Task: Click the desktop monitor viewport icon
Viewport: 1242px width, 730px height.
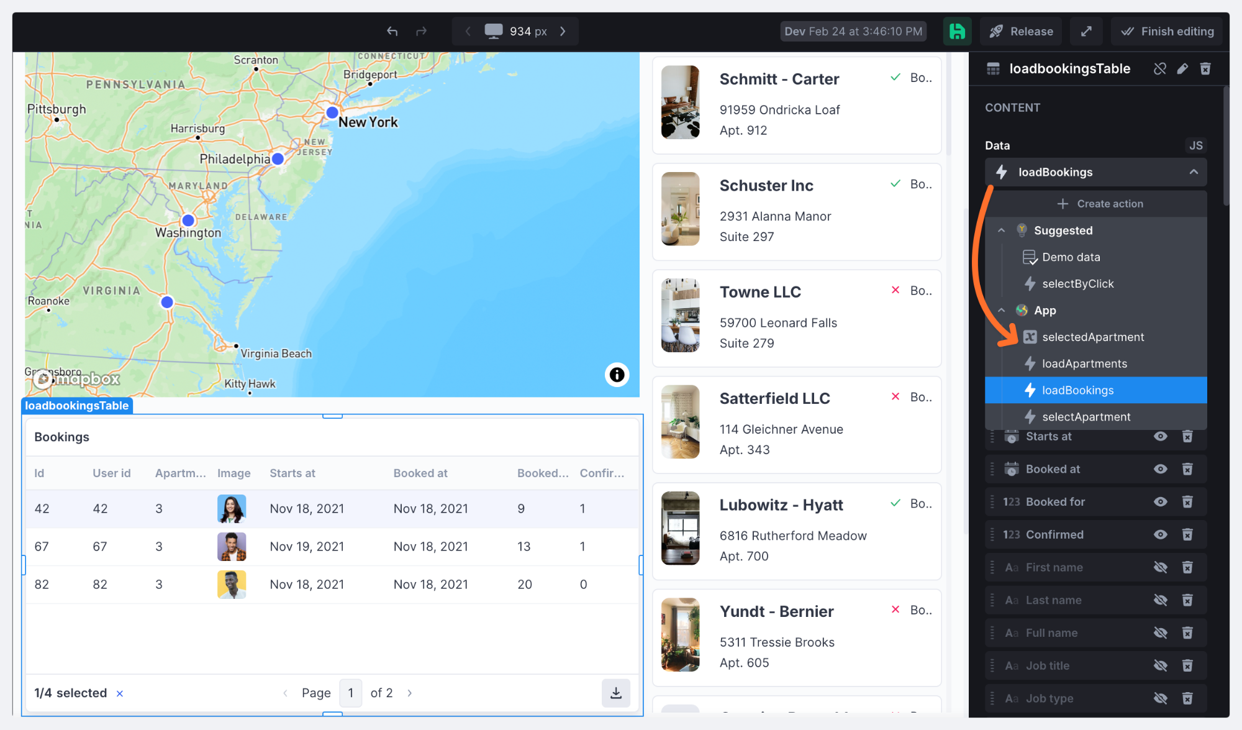Action: pyautogui.click(x=494, y=31)
